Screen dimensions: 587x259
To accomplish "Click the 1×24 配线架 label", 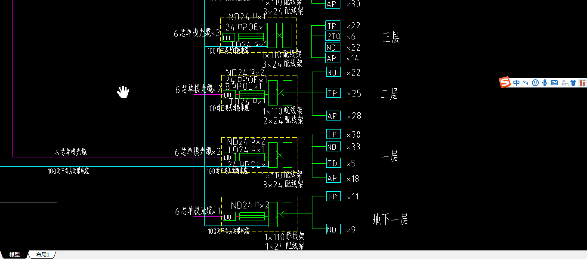I will 284,246.
